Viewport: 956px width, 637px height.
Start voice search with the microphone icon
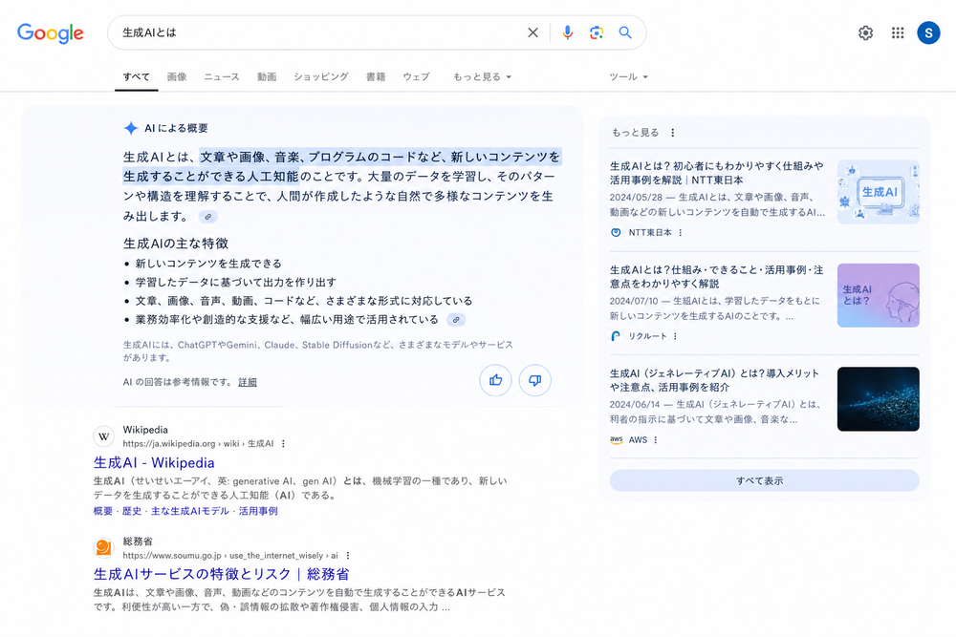pos(568,32)
